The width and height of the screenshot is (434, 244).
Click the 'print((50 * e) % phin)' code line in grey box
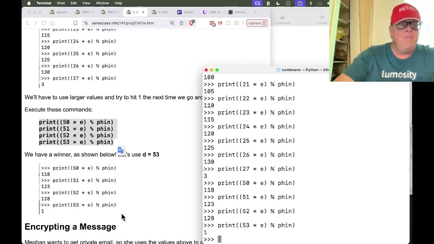point(76,122)
